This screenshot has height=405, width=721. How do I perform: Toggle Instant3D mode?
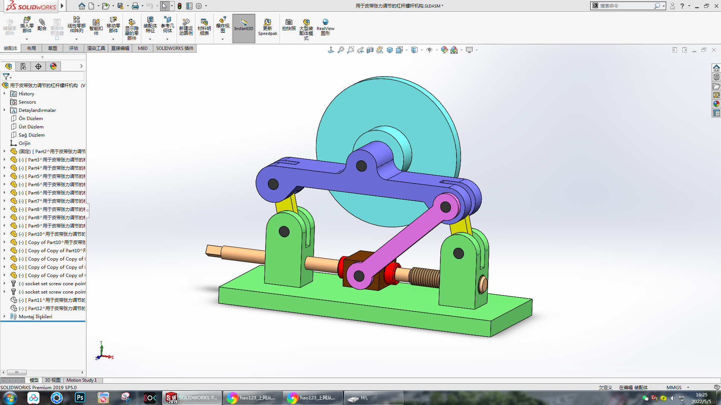243,29
